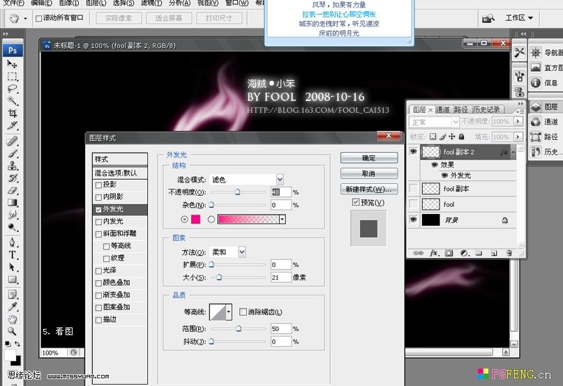
Task: Open the Info panel icon (信息)
Action: [535, 82]
